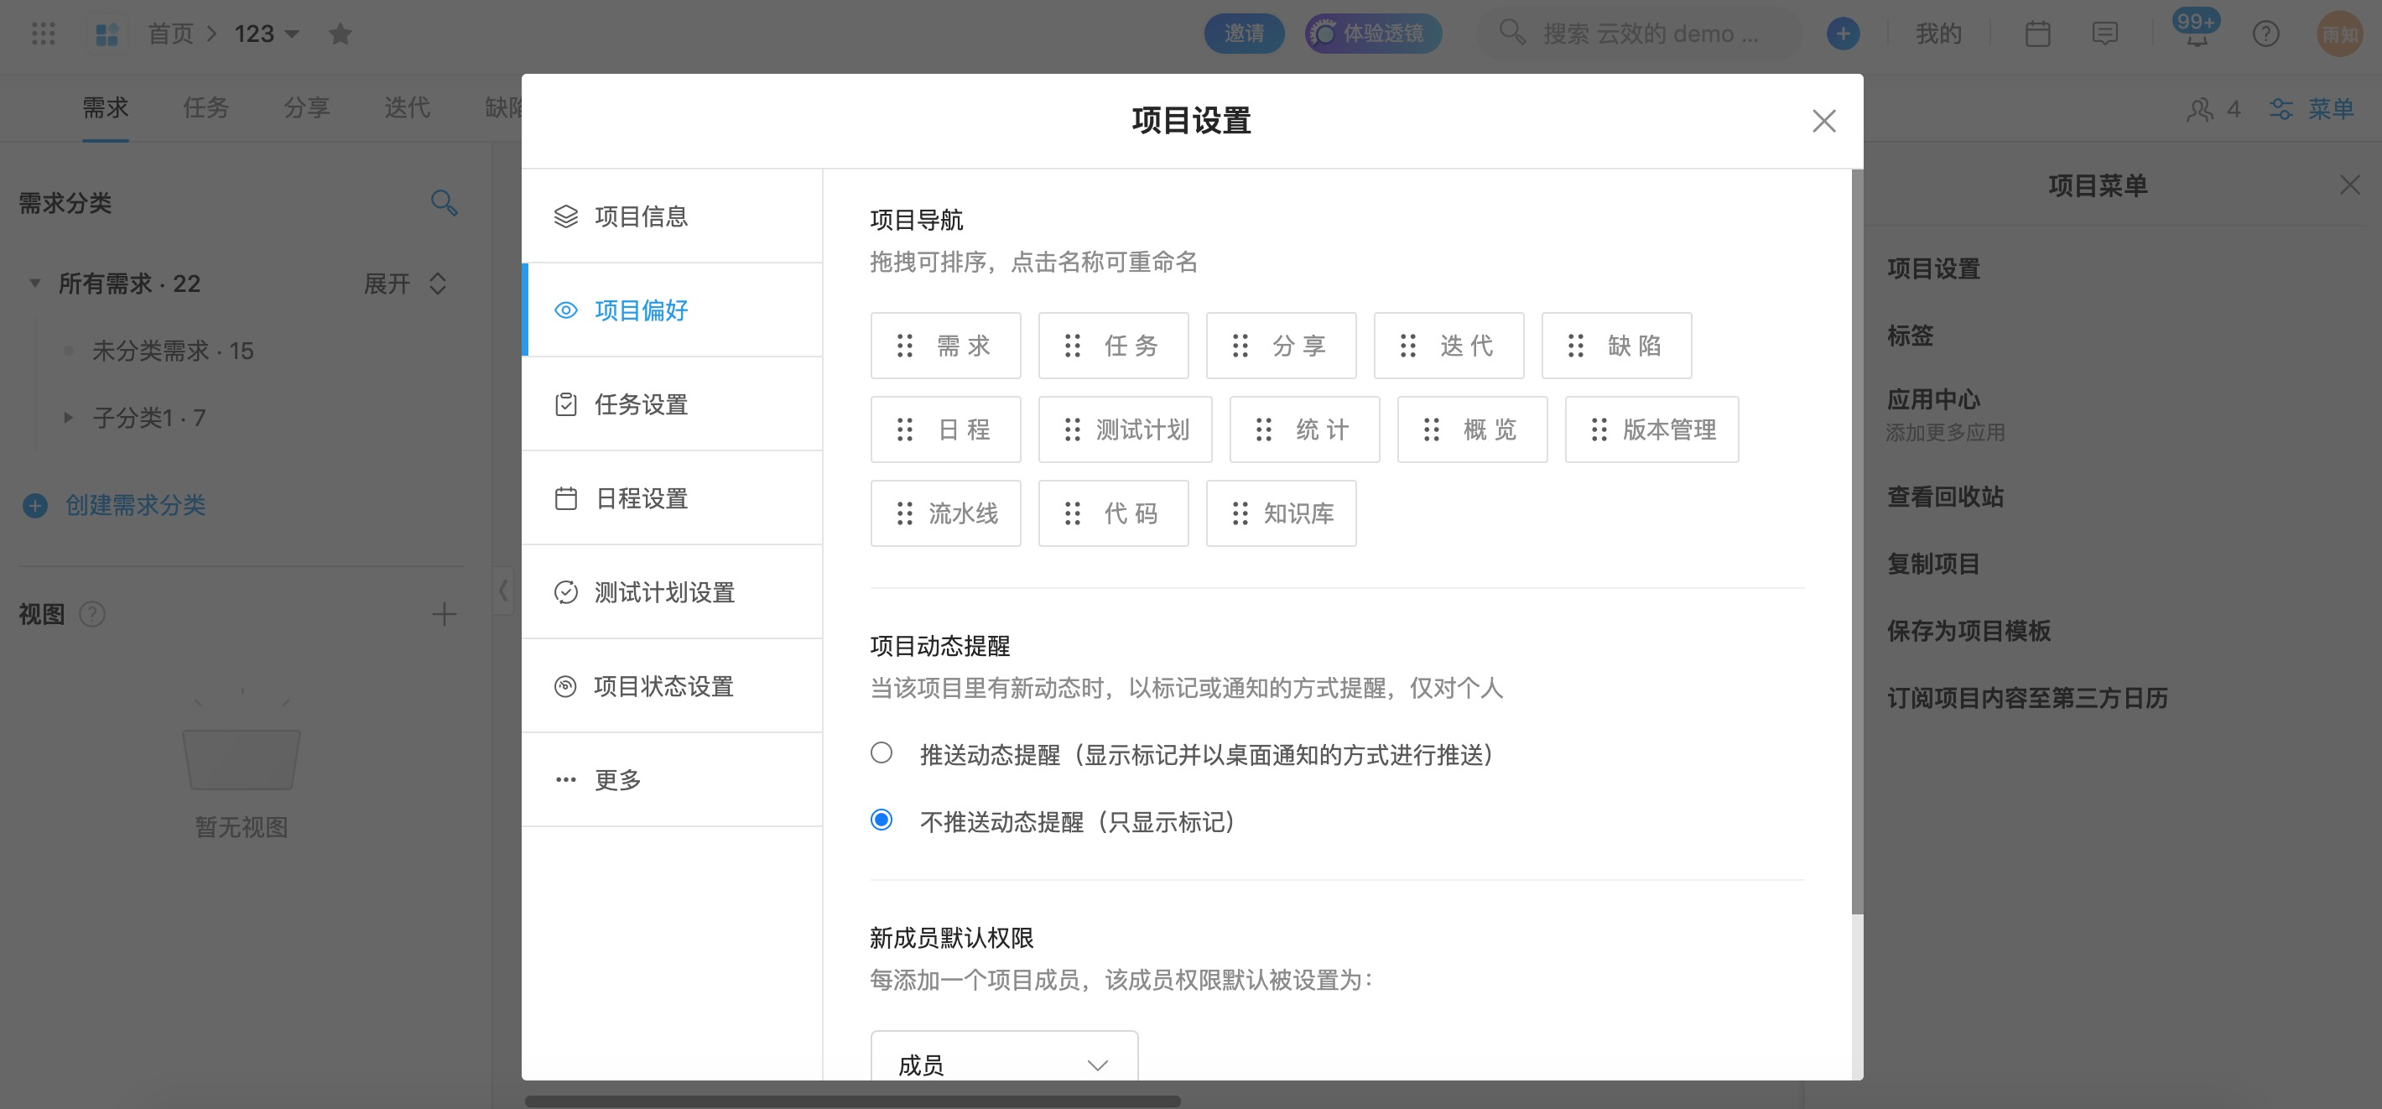Grab drag handle of 测试计划 nav item
The image size is (2382, 1109).
[1073, 430]
